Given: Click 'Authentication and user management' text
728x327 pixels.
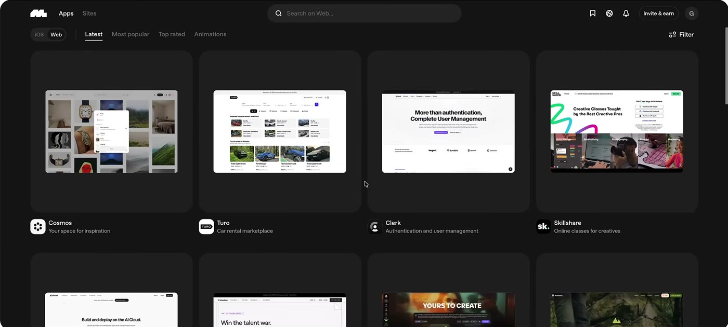Looking at the screenshot, I should [432, 231].
